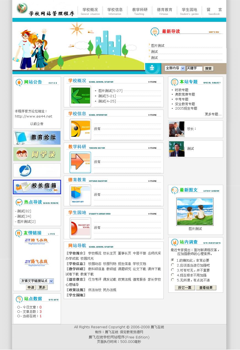Click the blue box 德育教育 icon
Image resolution: width=240 pixels, height=350 pixels.
80,195
